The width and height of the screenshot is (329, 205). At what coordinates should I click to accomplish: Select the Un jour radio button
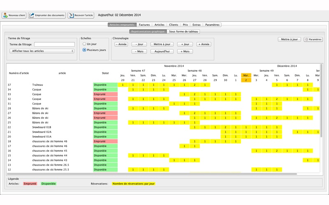point(84,44)
